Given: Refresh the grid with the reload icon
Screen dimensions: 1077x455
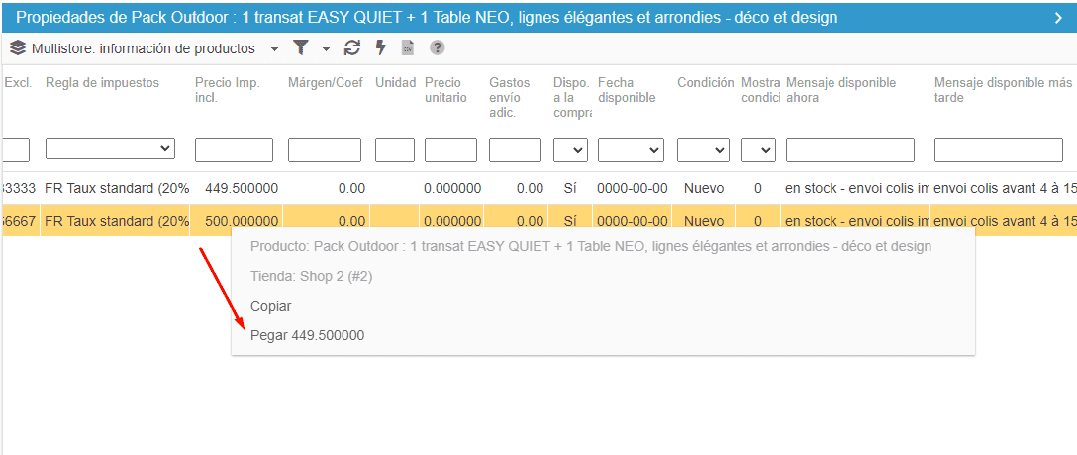Looking at the screenshot, I should click(x=352, y=48).
